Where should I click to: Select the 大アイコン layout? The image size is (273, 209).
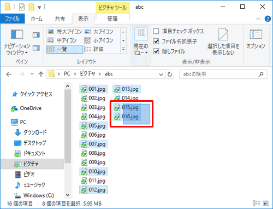pyautogui.click(x=99, y=32)
